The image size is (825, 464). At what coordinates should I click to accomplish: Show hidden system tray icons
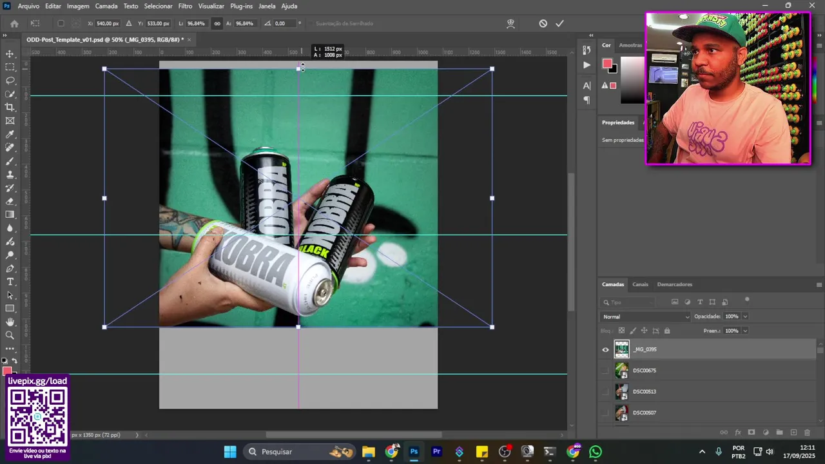point(703,452)
